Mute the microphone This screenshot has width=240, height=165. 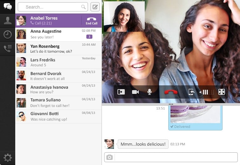click(x=150, y=92)
